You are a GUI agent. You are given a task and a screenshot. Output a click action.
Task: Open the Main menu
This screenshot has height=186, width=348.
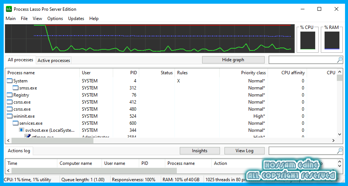[11, 19]
